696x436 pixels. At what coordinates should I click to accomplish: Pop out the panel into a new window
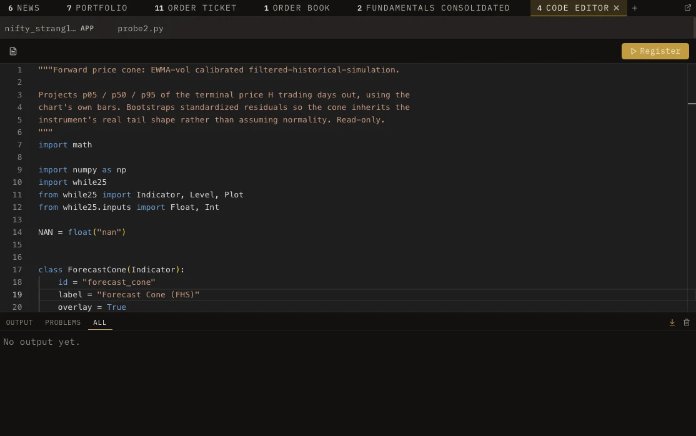(688, 7)
